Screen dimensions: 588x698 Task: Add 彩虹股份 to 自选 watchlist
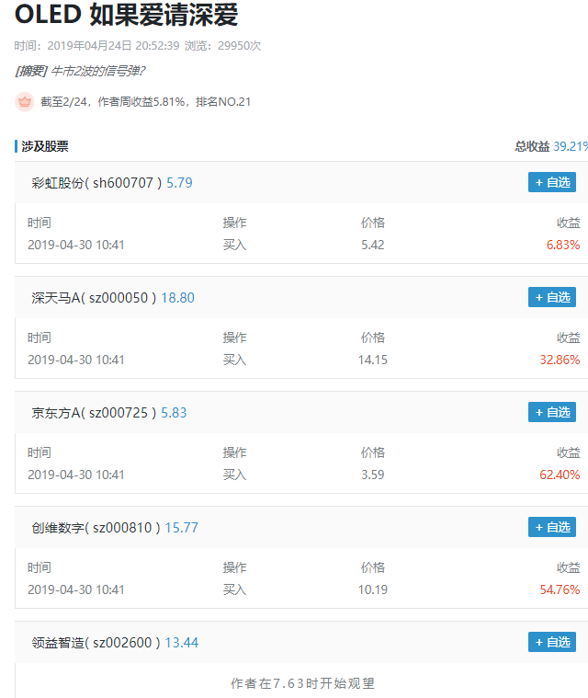click(552, 182)
